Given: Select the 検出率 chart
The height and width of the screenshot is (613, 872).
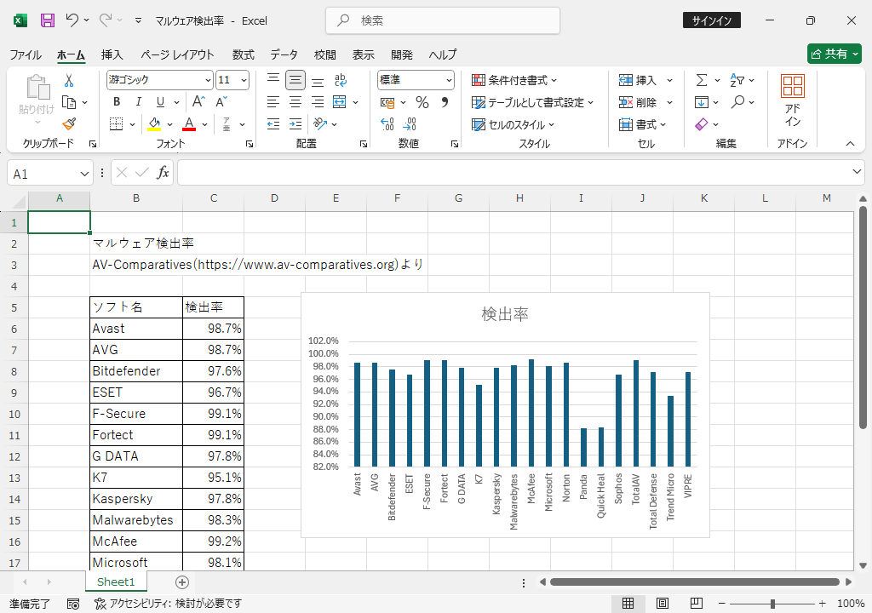Looking at the screenshot, I should pos(505,415).
